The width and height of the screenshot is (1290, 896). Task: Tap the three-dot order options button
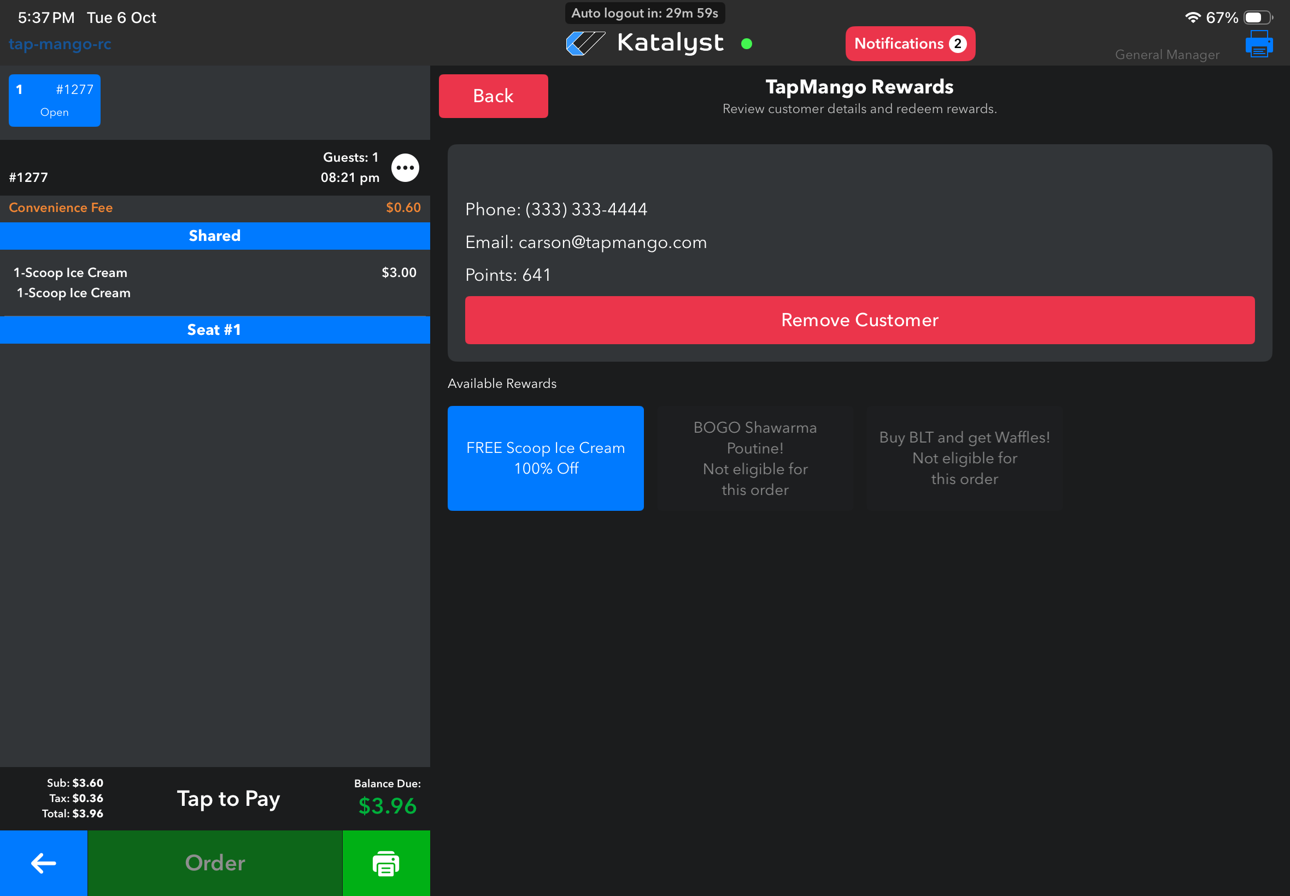coord(405,168)
